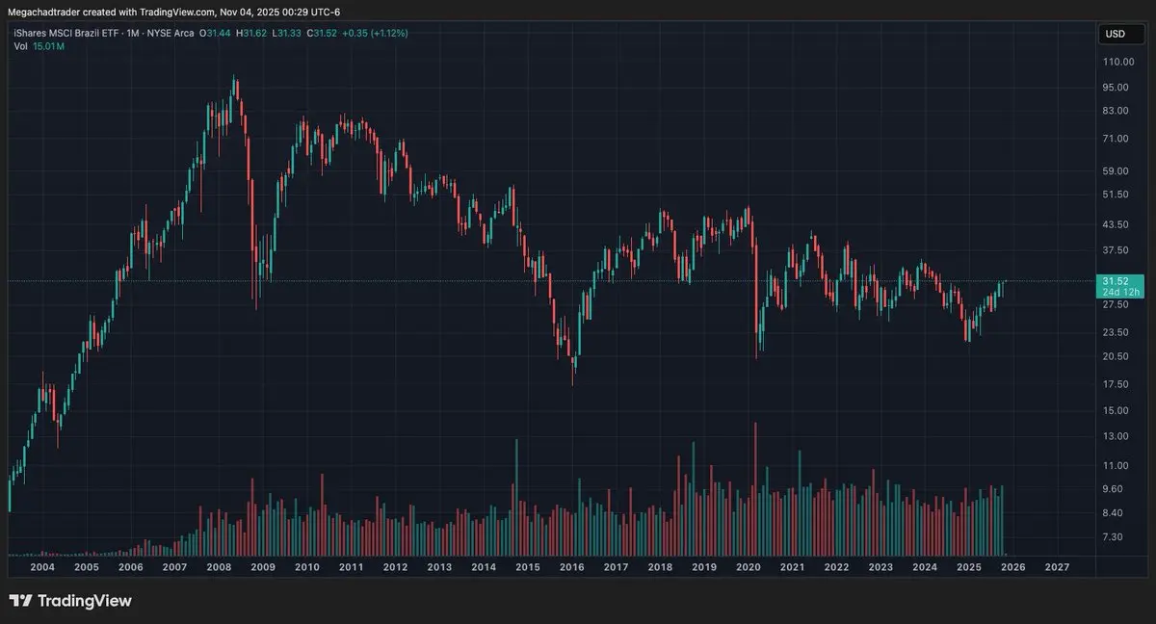
Task: Click the TradingView logo icon
Action: [x=20, y=601]
